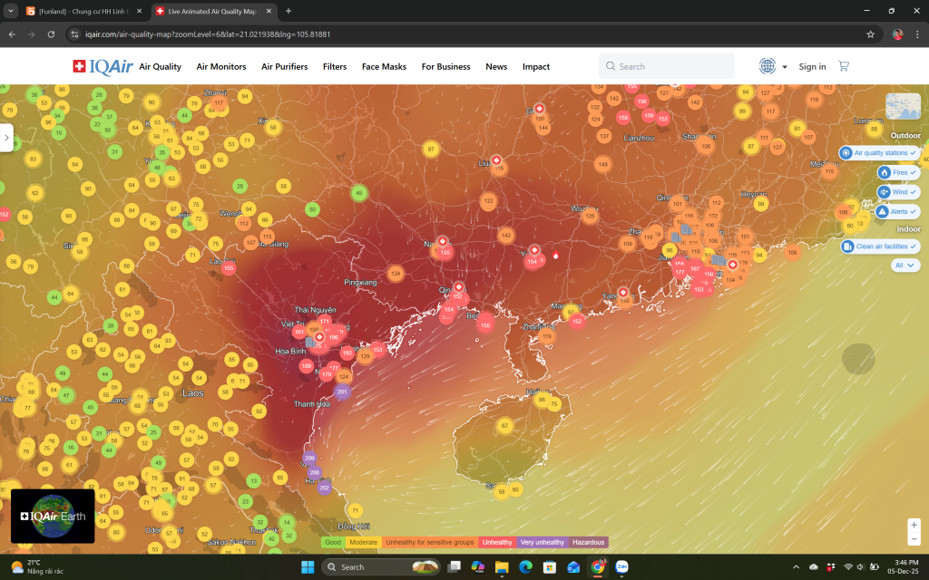This screenshot has height=580, width=929.
Task: Click the shopping cart icon
Action: pyautogui.click(x=843, y=65)
